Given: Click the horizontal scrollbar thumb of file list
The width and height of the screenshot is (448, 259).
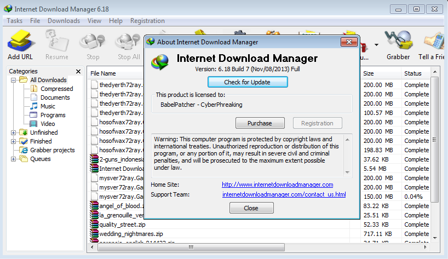Looking at the screenshot, I should [191, 247].
